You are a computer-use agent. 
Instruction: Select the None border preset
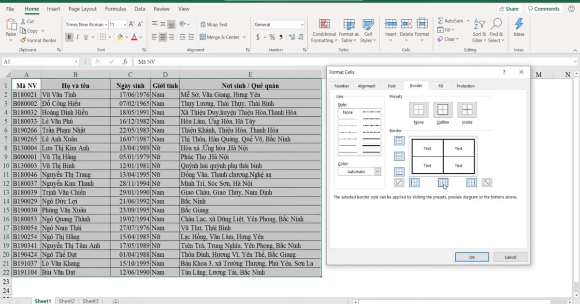click(x=418, y=110)
